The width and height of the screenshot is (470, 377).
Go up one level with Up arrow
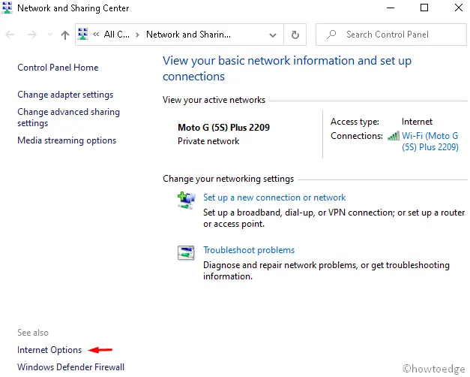(64, 35)
